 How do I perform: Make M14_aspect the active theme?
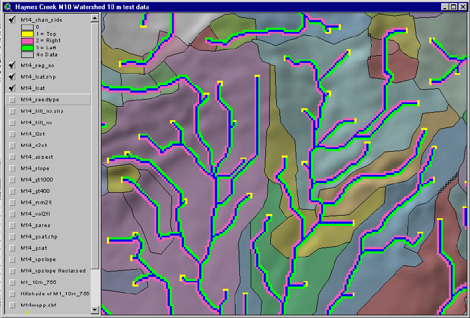pyautogui.click(x=37, y=157)
